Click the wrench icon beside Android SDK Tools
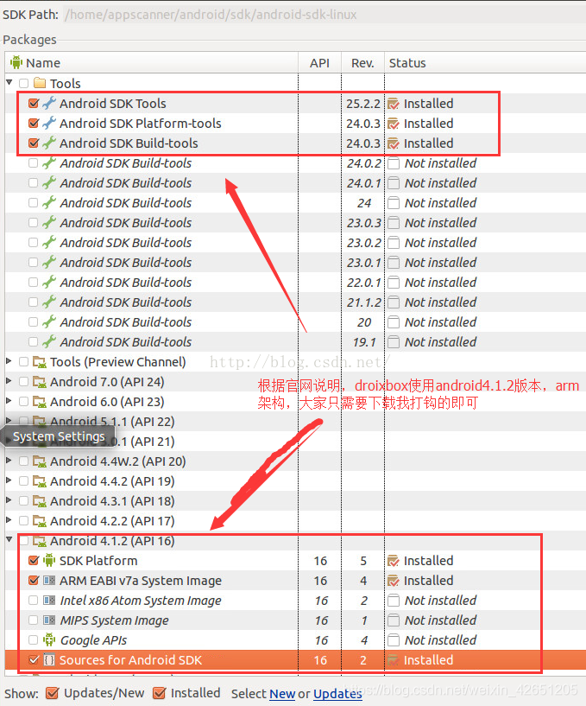586x706 pixels. point(49,103)
